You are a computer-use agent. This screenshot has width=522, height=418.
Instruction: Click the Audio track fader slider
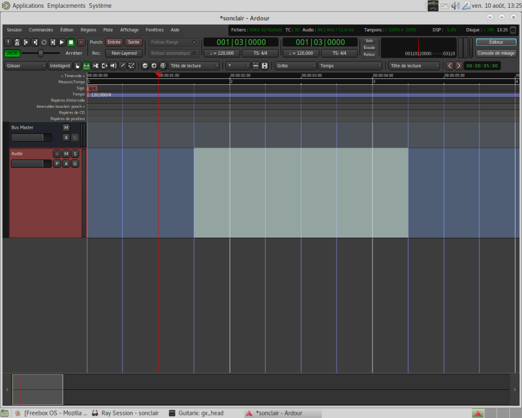coord(31,164)
